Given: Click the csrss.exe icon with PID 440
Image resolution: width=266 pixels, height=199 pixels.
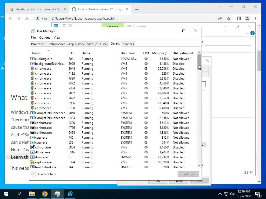Looking at the screenshot, I should point(32,137).
